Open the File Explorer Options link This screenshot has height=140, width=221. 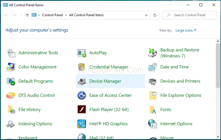coord(180,95)
